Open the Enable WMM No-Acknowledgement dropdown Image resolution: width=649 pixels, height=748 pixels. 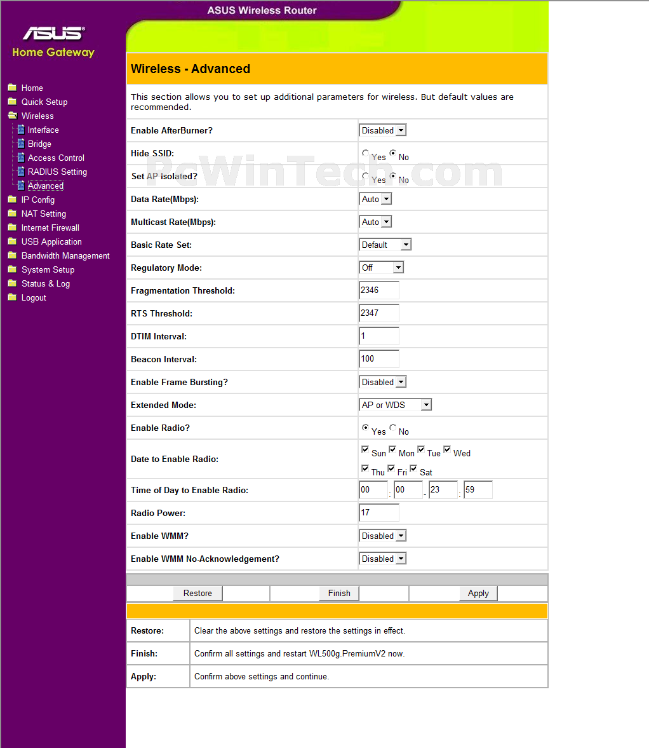[x=383, y=559]
